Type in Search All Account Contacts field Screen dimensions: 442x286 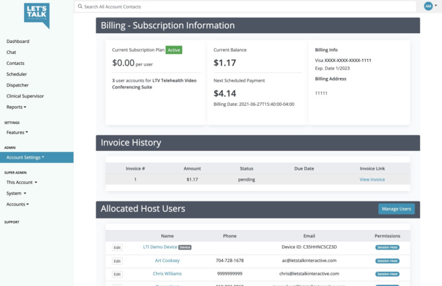[x=247, y=6]
